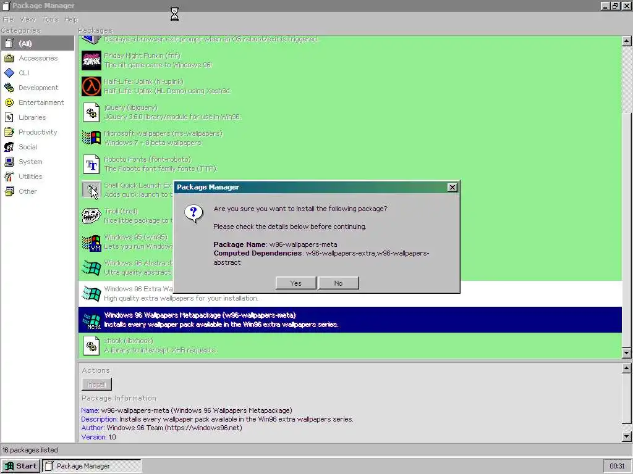Select the Utilities category label
This screenshot has width=633, height=474.
(x=30, y=177)
